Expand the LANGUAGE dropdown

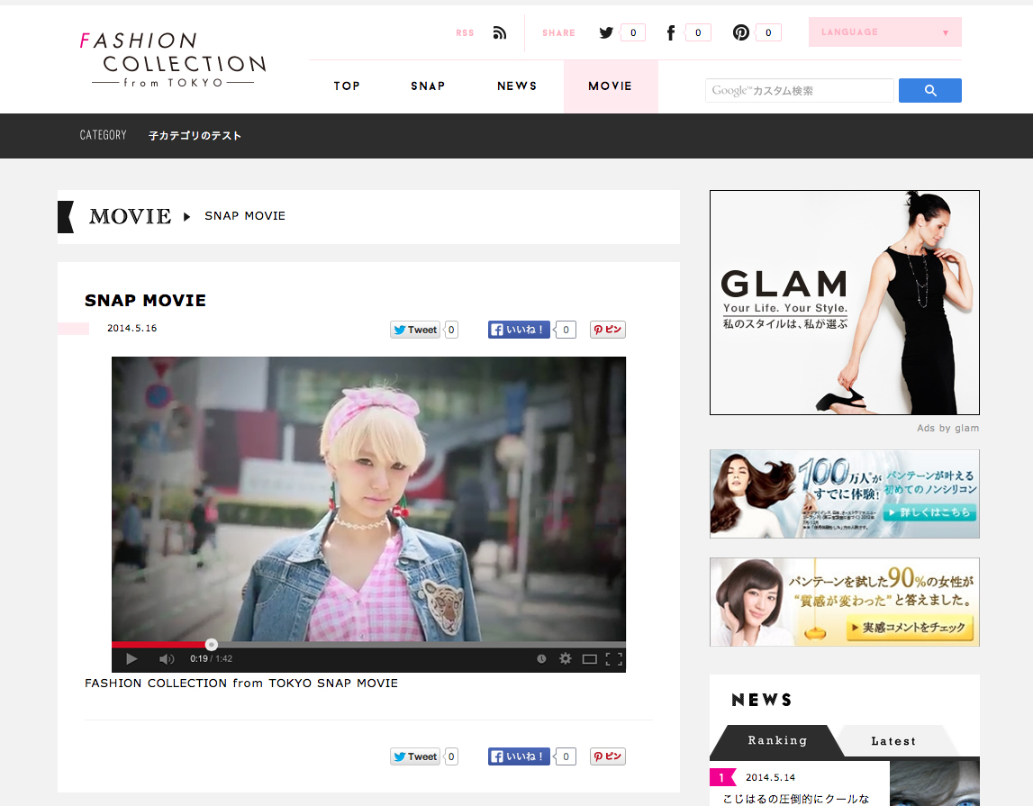click(884, 32)
